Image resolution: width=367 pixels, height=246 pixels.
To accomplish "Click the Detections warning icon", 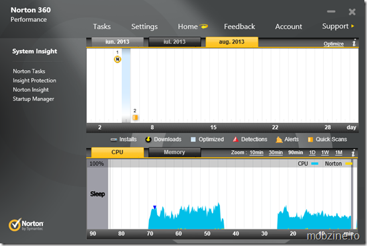I will pyautogui.click(x=235, y=140).
